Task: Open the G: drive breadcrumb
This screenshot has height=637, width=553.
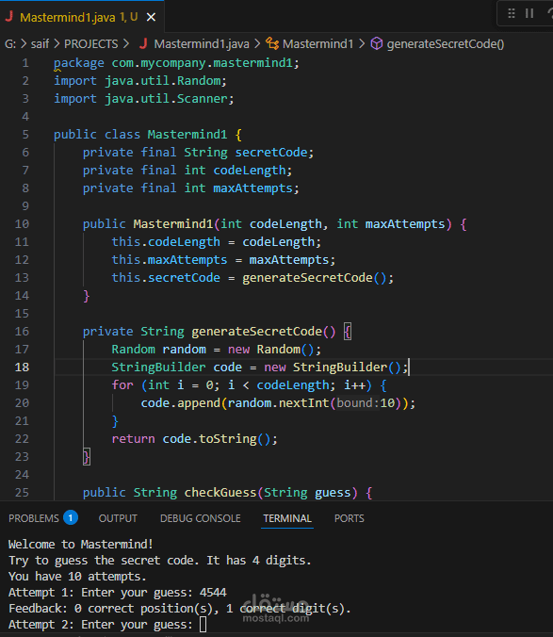Action: pyautogui.click(x=10, y=44)
